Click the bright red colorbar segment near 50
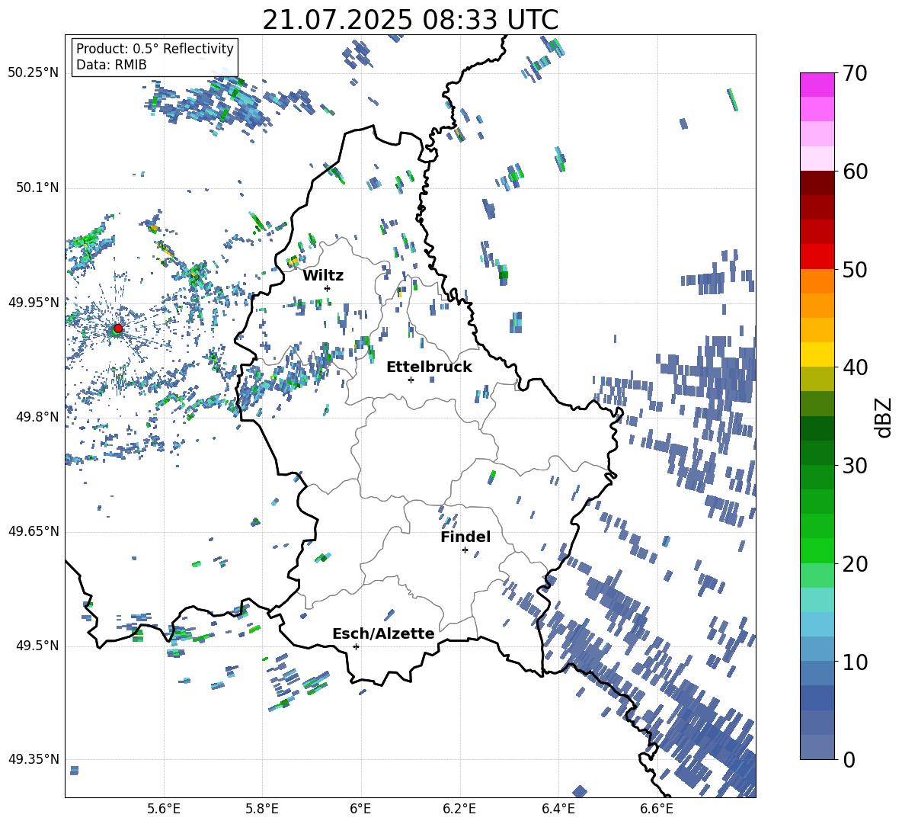This screenshot has width=902, height=824. pos(817,257)
